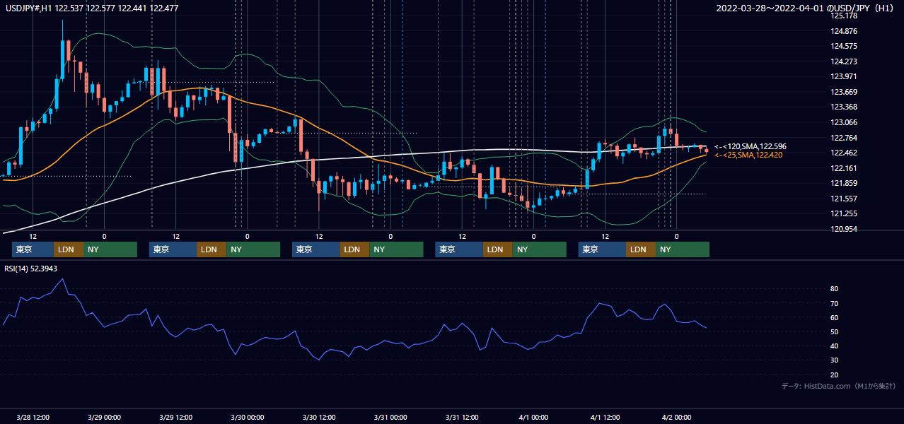Click the RSI axis value 80
904x424 pixels.
(x=835, y=289)
